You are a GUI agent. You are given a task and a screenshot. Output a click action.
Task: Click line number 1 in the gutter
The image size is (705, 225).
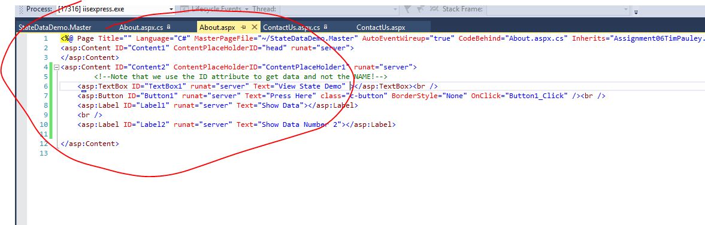coord(46,39)
